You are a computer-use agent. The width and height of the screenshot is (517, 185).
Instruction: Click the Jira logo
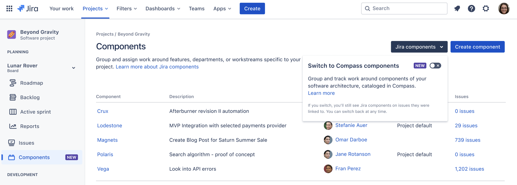point(28,8)
